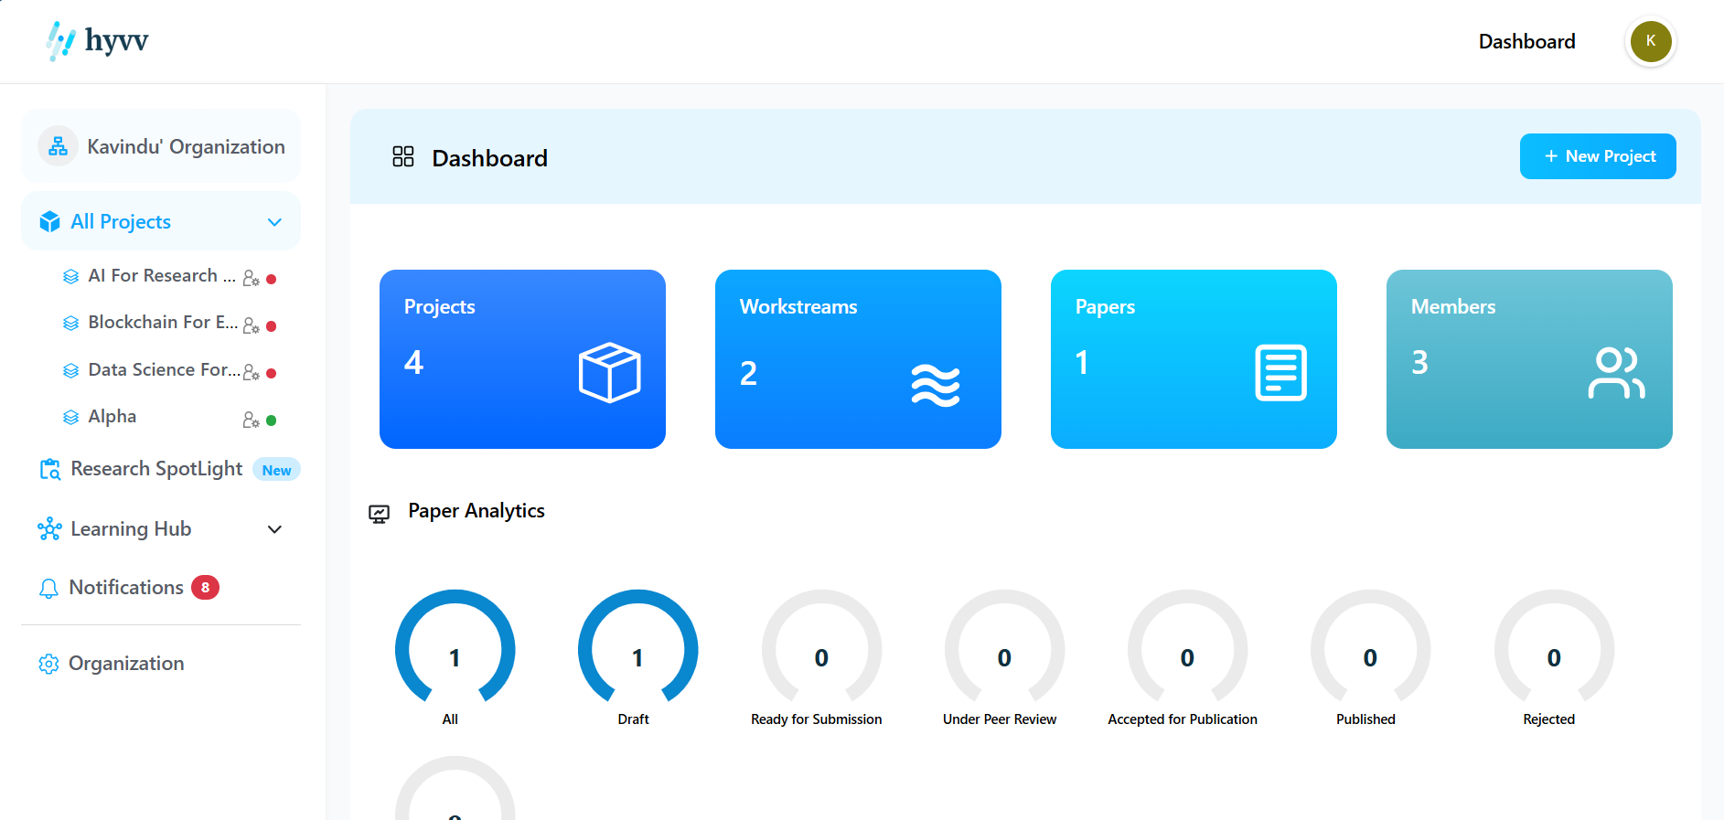Click the hyvv logo icon
Viewport: 1724px width, 820px height.
[60, 41]
